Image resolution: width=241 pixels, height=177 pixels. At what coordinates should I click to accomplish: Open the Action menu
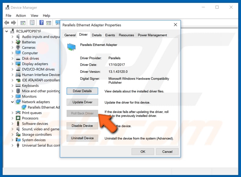pyautogui.click(x=21, y=16)
